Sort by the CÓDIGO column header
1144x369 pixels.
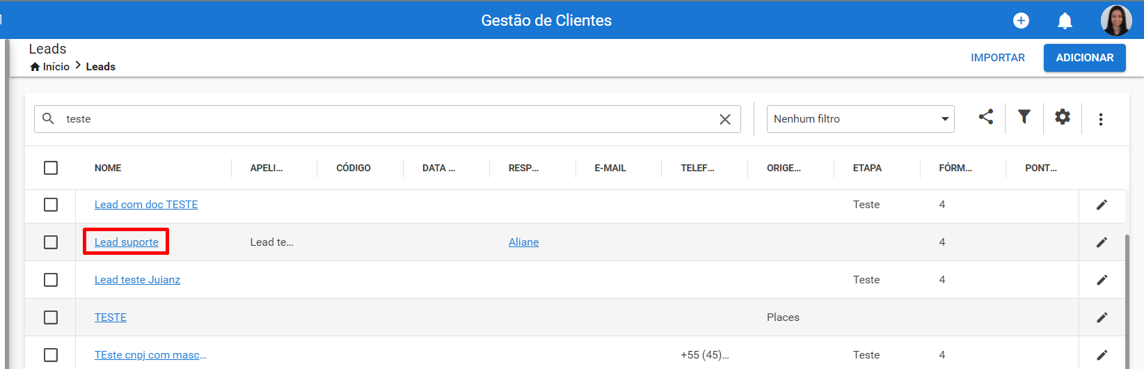pyautogui.click(x=353, y=168)
